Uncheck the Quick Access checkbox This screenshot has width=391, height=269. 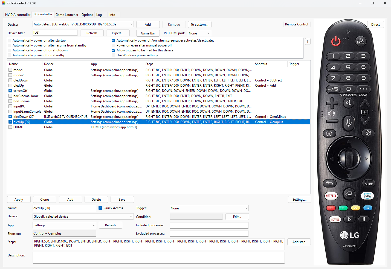coord(100,208)
